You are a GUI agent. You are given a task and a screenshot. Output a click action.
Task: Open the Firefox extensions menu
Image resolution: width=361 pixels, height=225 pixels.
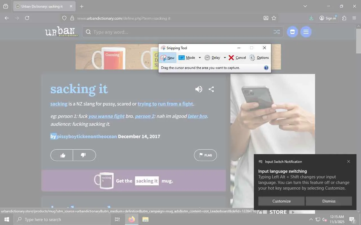(x=344, y=18)
